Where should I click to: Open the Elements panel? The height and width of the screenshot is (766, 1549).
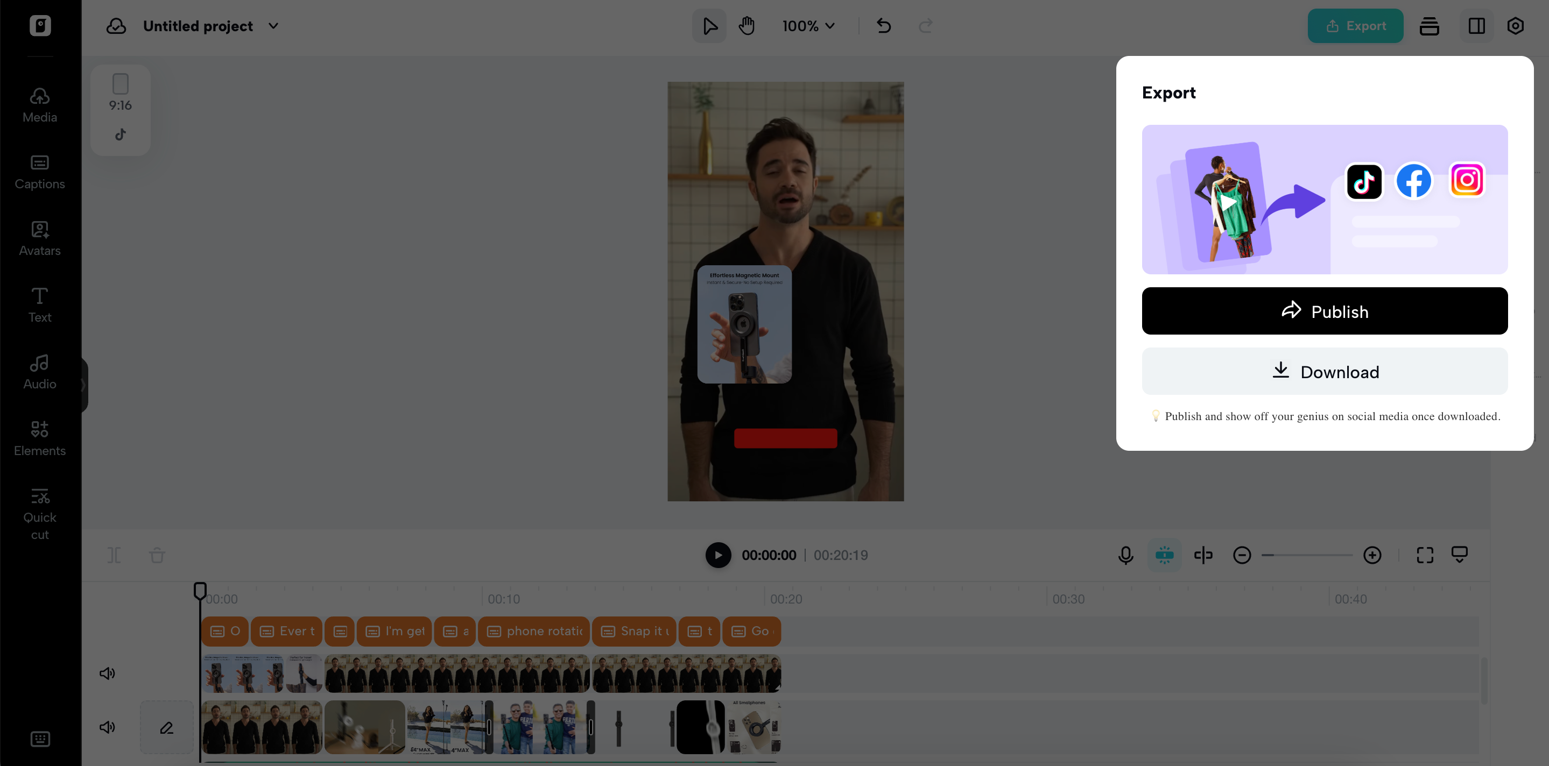[x=39, y=438]
